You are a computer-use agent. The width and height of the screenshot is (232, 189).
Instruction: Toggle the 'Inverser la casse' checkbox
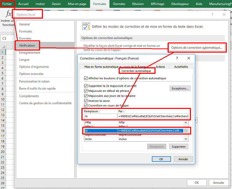86,101
